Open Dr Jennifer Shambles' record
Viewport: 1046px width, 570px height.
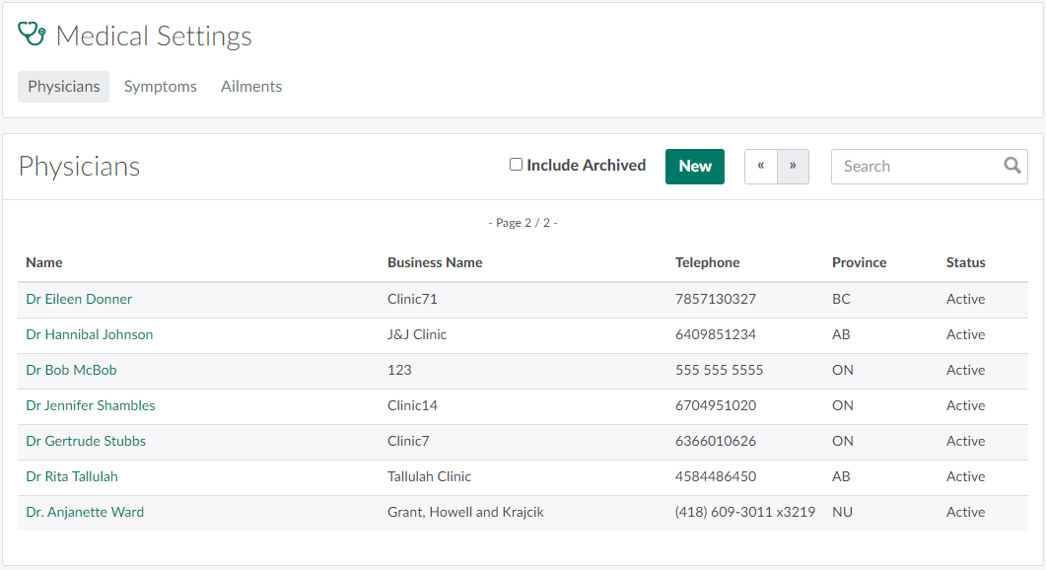point(90,405)
